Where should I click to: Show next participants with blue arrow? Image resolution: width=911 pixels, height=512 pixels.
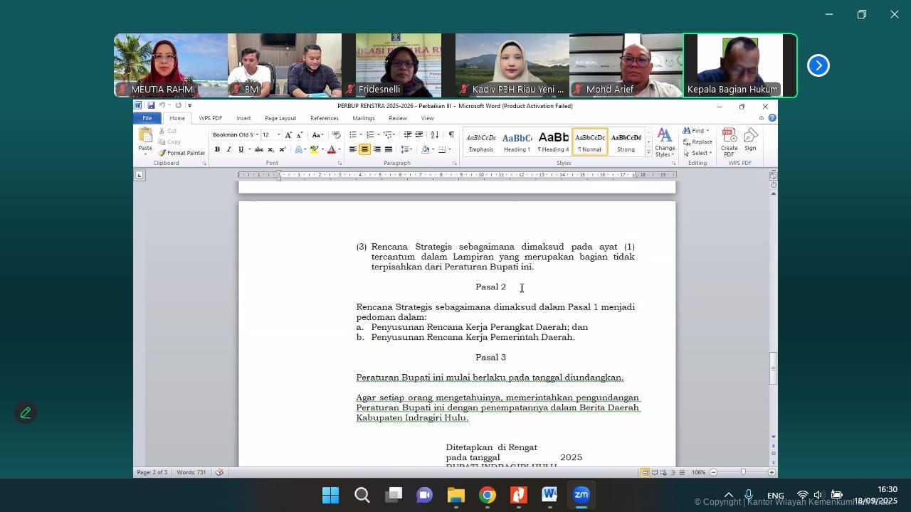(818, 65)
